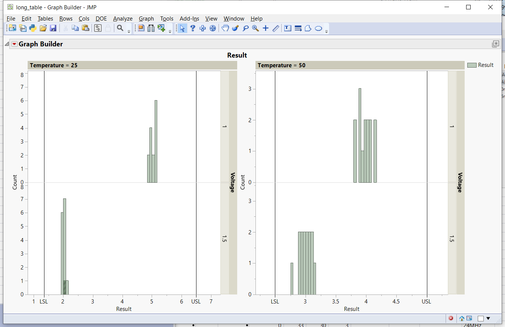Select the Crosshairs tool
The image size is (505, 327).
(x=266, y=28)
